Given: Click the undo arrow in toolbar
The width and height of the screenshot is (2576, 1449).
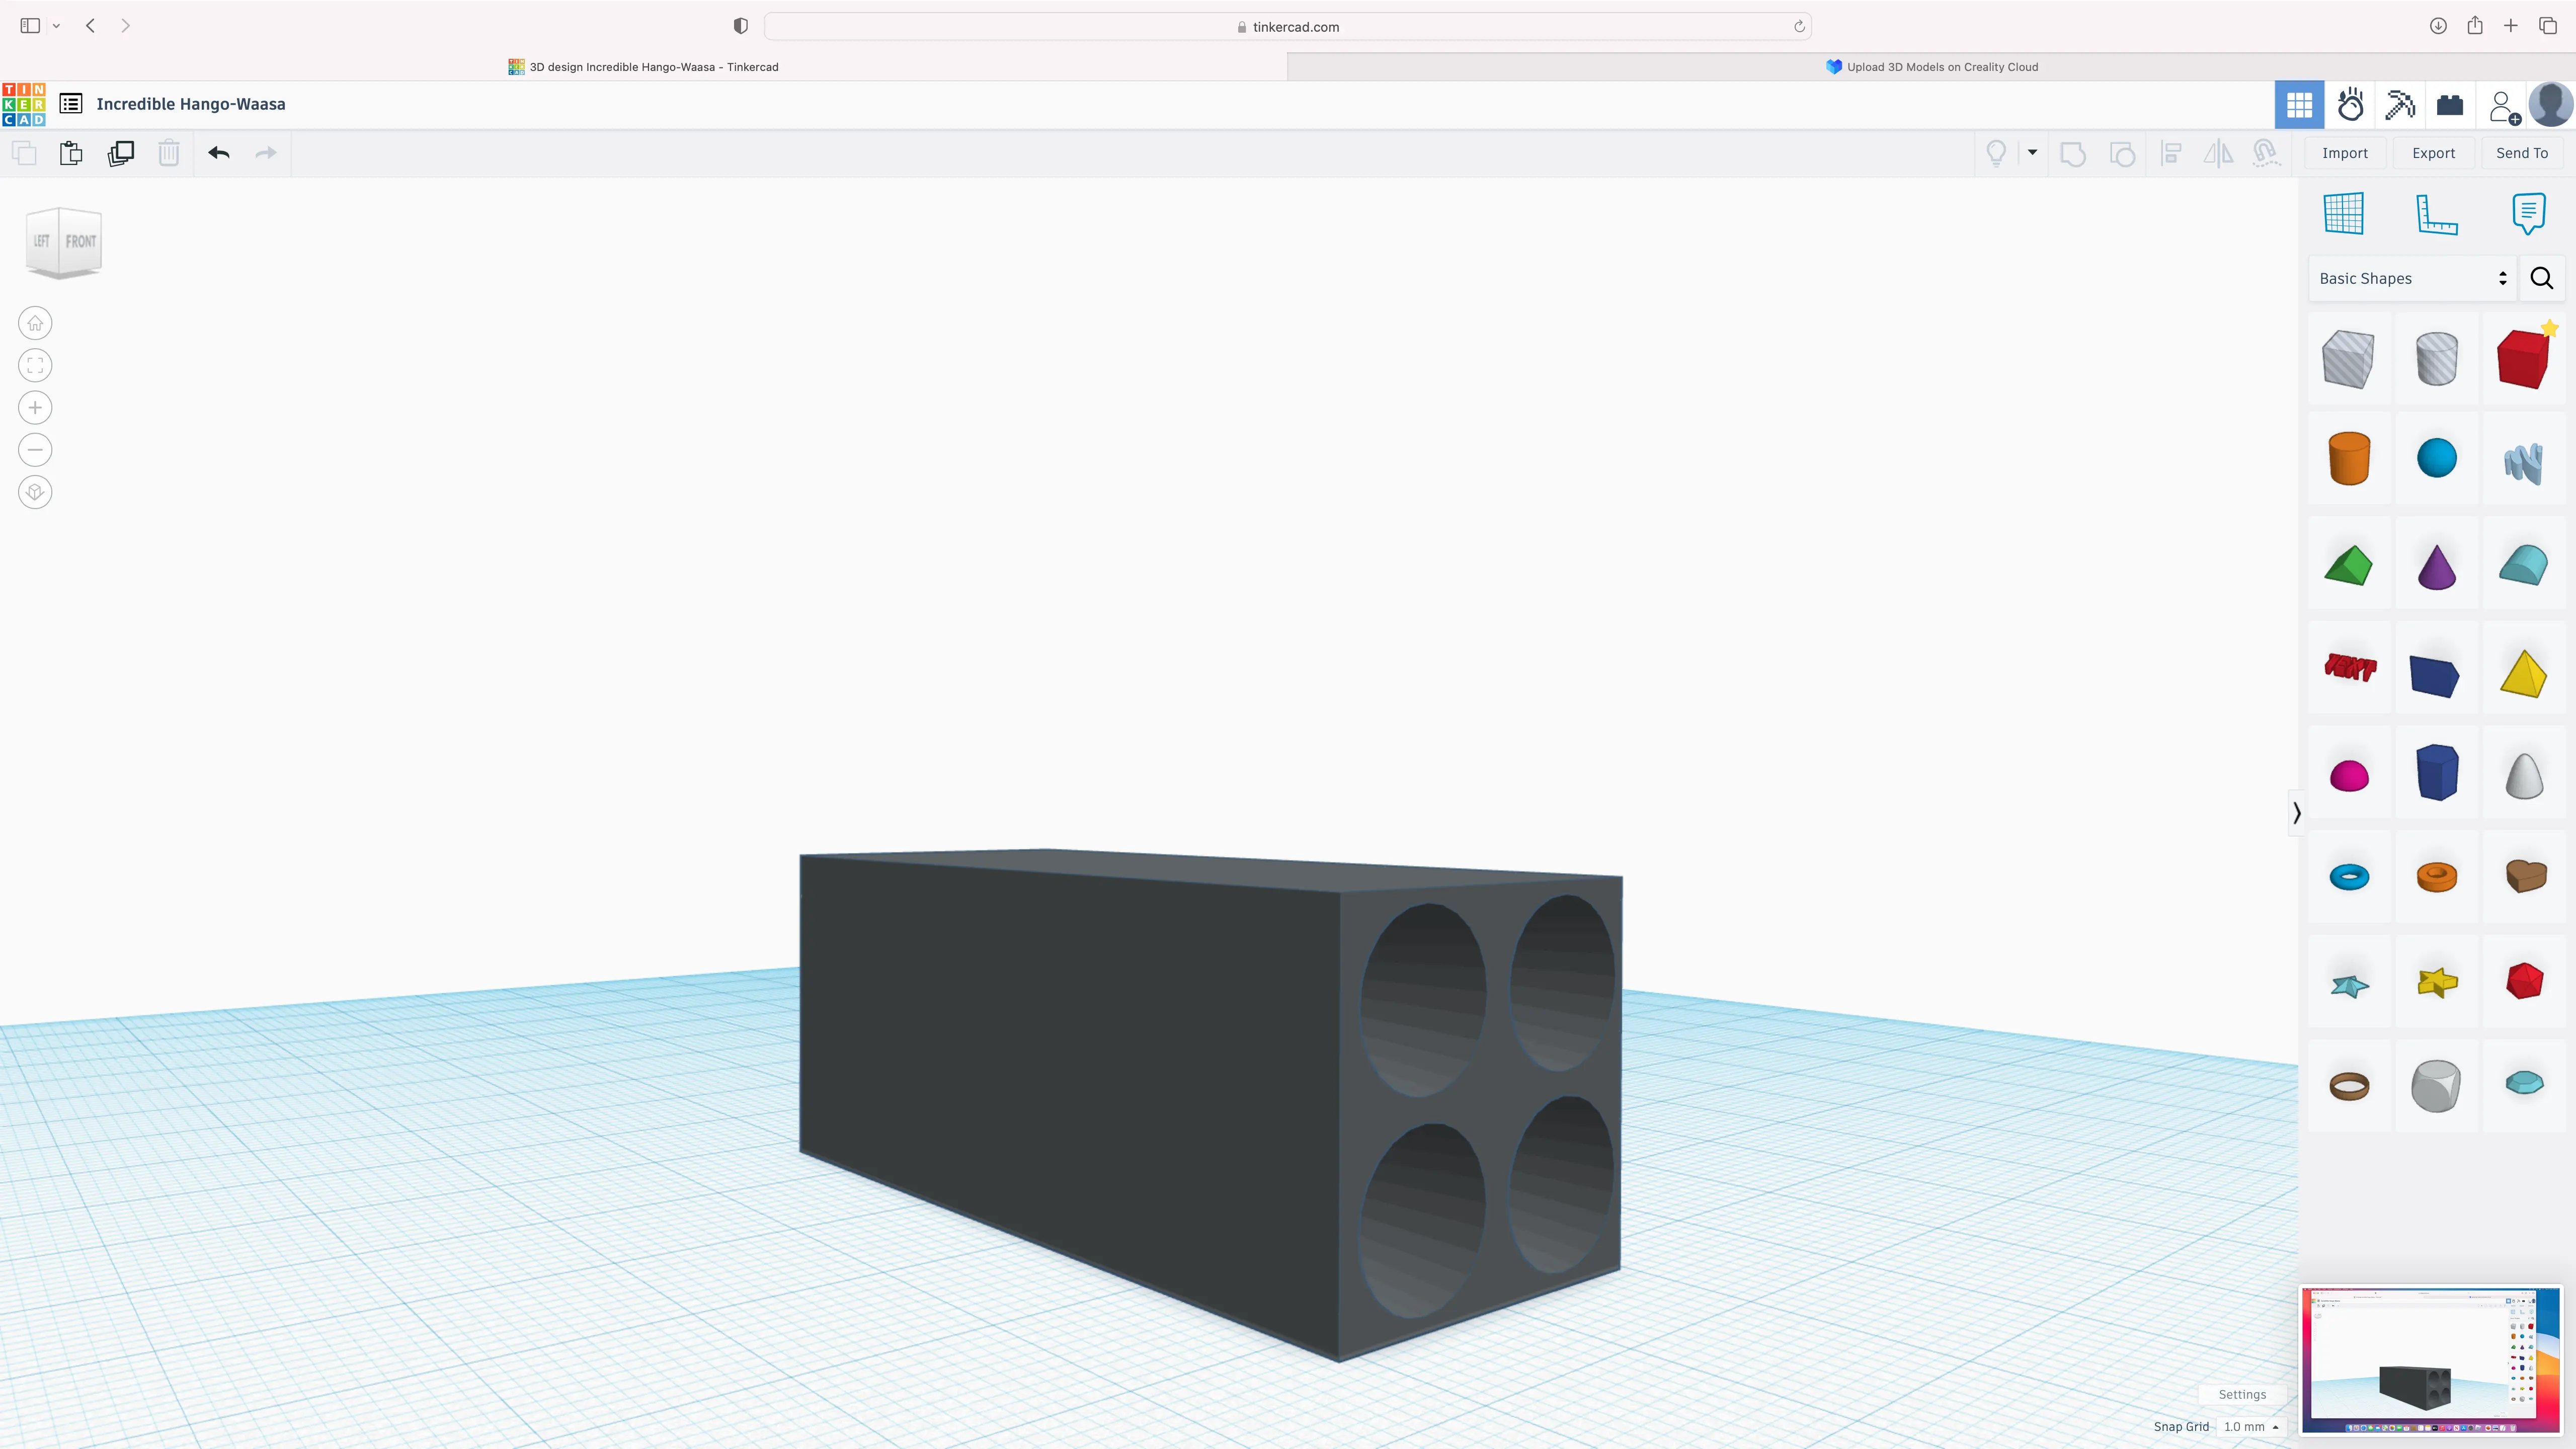Looking at the screenshot, I should 219,153.
